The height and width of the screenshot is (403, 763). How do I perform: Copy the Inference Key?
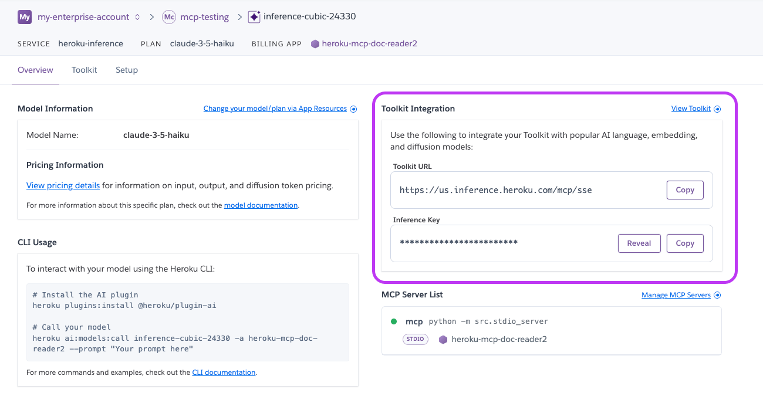685,243
